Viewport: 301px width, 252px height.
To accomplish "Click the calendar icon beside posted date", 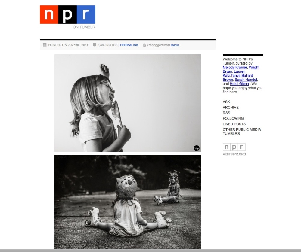I will coord(45,45).
